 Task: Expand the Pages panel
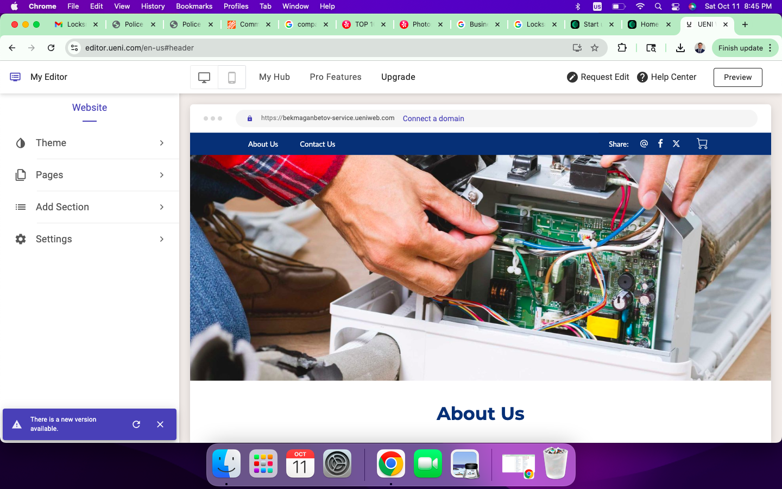(x=90, y=175)
